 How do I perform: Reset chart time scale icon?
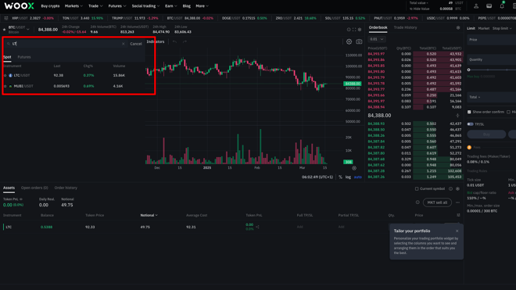point(354,168)
